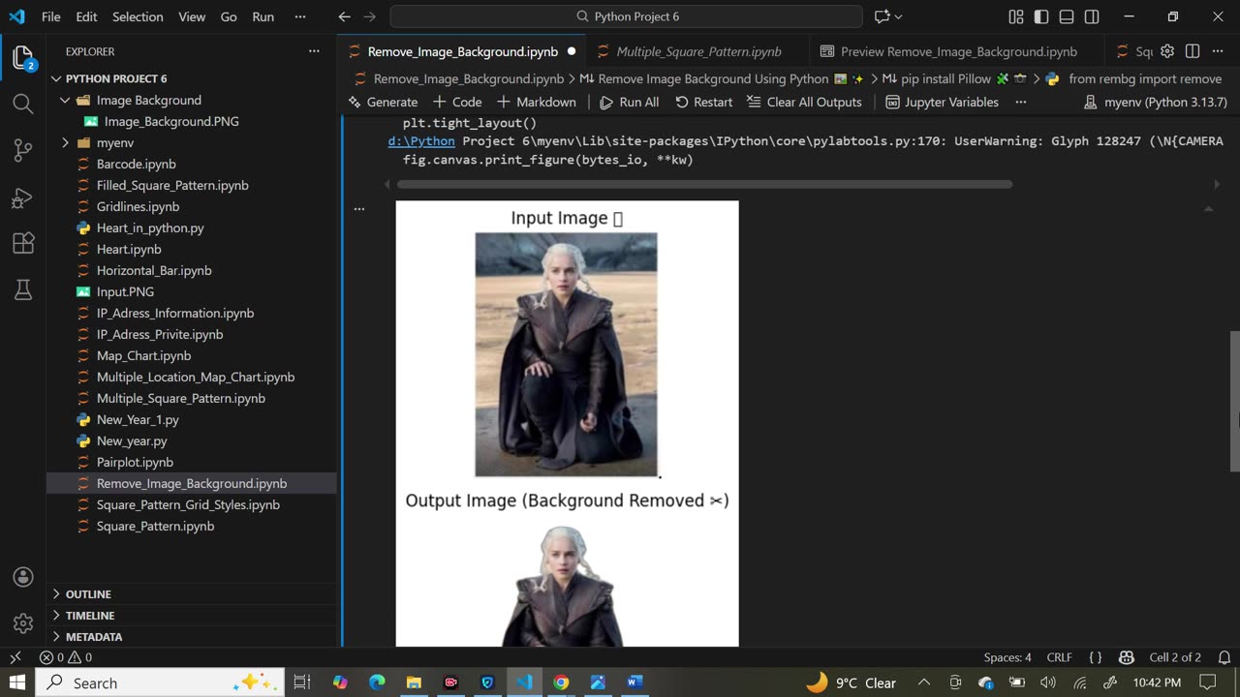Show hidden system tray icons chevron
This screenshot has height=697, width=1240.
pos(923,682)
